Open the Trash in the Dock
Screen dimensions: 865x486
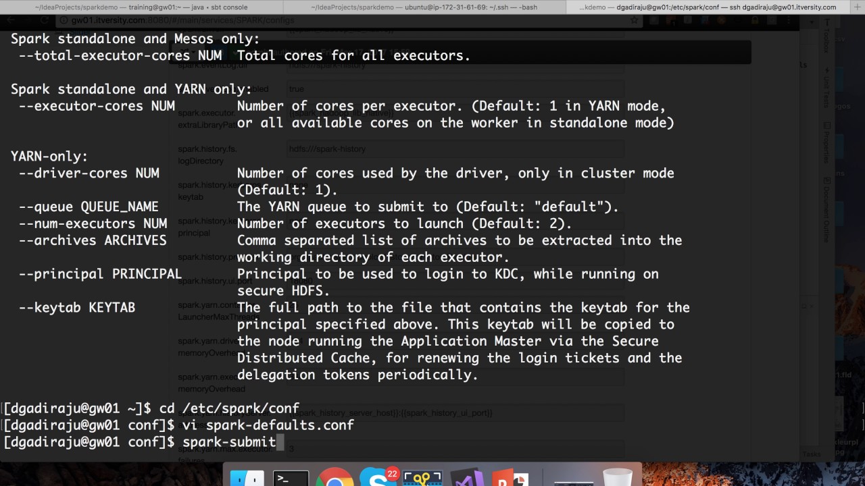[x=617, y=477]
